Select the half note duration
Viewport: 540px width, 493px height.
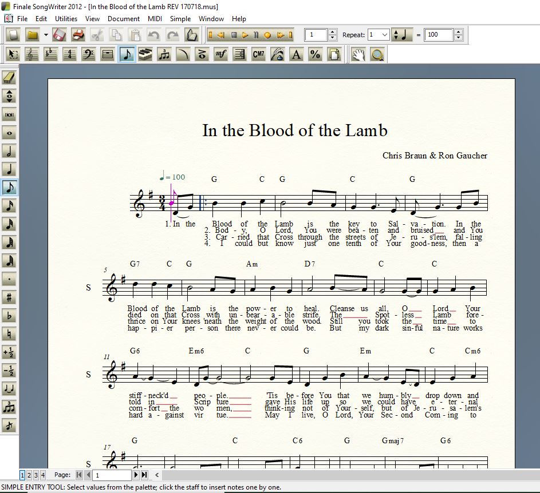pyautogui.click(x=9, y=151)
